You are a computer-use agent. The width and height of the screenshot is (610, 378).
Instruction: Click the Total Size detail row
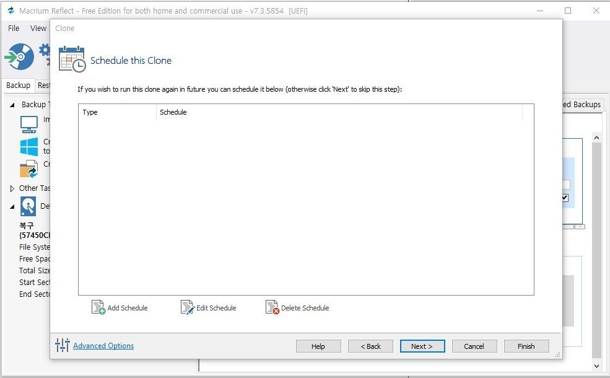[35, 271]
